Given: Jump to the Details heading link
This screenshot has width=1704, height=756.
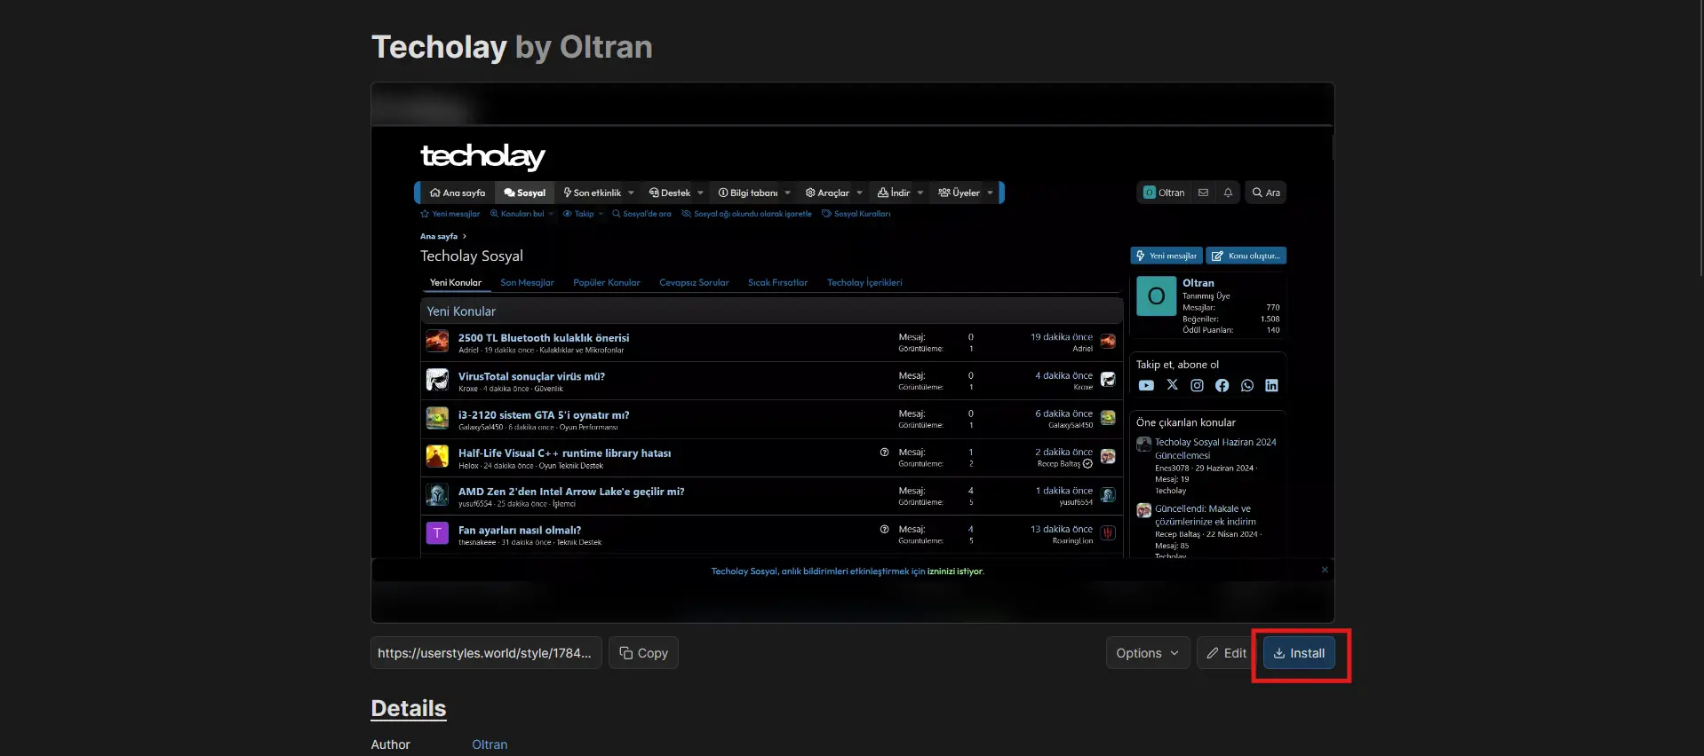Looking at the screenshot, I should pyautogui.click(x=409, y=708).
